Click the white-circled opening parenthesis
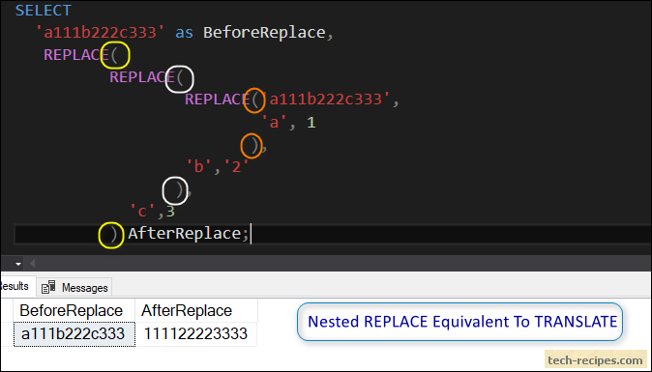The image size is (652, 372). click(x=180, y=77)
